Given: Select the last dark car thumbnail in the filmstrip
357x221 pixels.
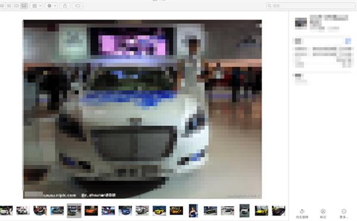Looking at the screenshot, I should point(278,210).
